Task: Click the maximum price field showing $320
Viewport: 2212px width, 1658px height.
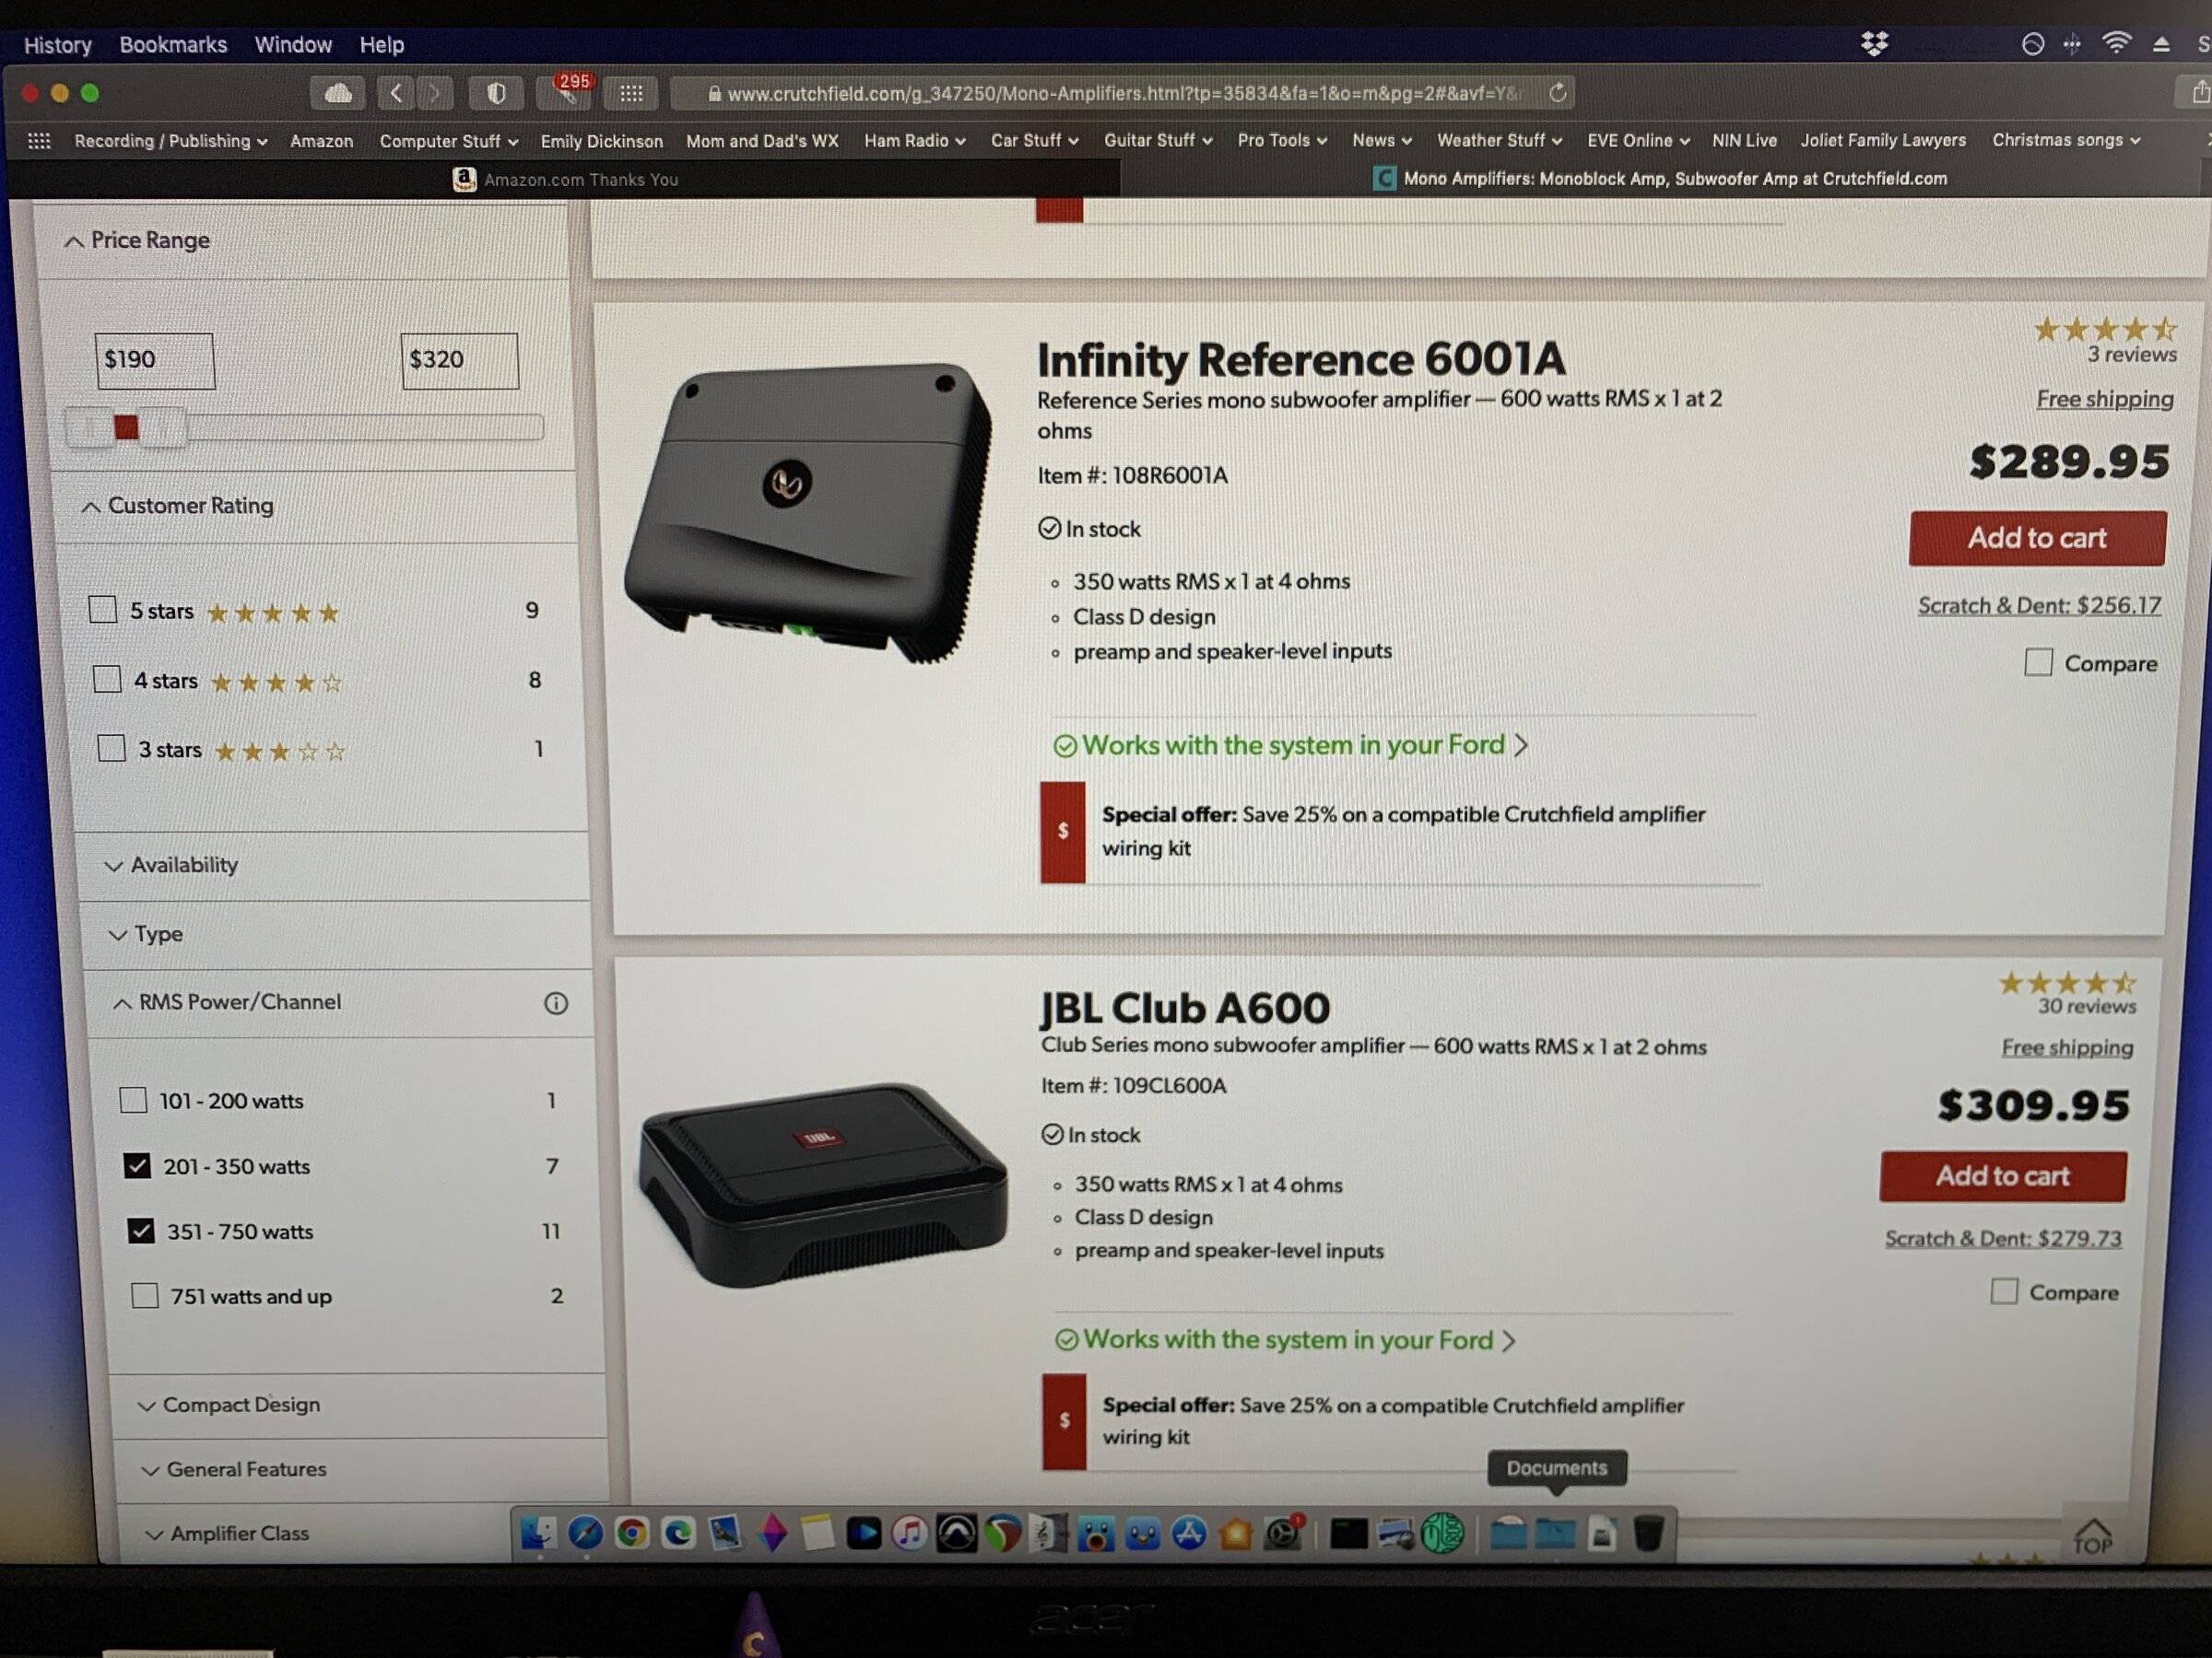Action: point(460,361)
